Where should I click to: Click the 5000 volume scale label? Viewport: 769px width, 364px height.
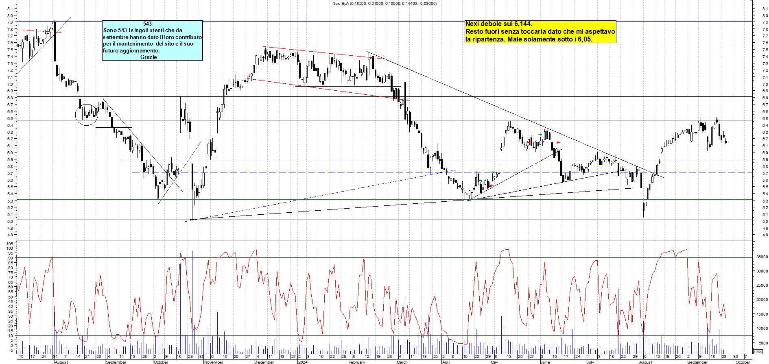click(x=762, y=343)
